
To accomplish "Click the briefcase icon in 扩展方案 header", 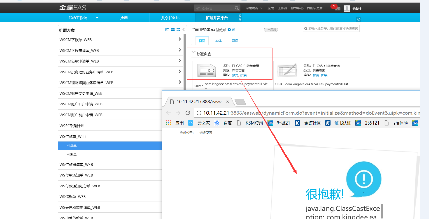I will pos(173,29).
